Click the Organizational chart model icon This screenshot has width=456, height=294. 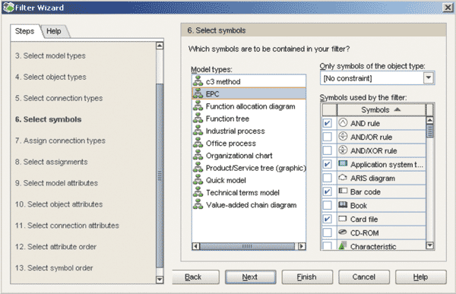click(198, 155)
